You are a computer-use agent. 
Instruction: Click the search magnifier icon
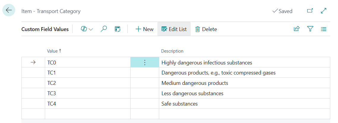point(104,29)
